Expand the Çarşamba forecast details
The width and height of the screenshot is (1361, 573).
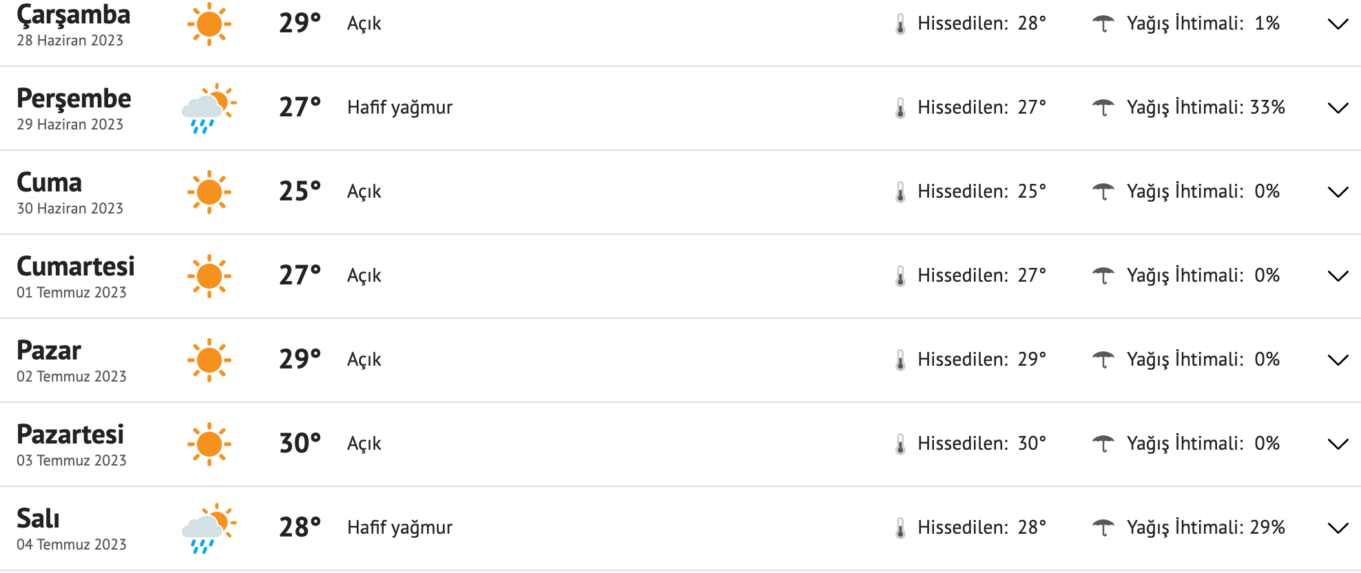click(1338, 25)
